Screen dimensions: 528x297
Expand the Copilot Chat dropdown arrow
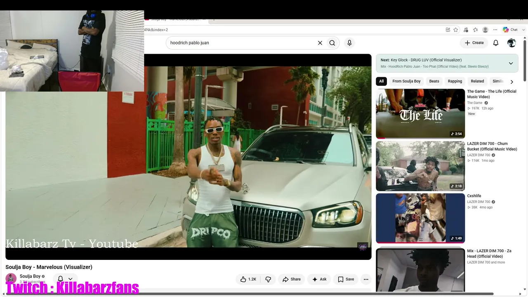523,30
